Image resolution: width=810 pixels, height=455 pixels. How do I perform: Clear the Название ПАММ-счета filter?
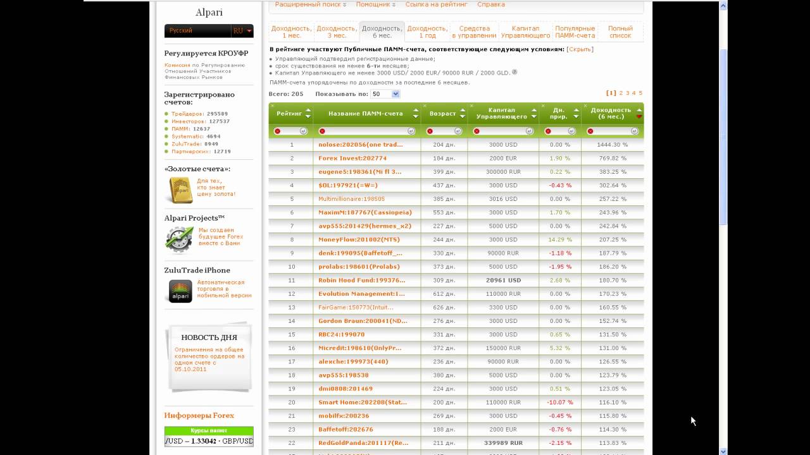tap(322, 131)
